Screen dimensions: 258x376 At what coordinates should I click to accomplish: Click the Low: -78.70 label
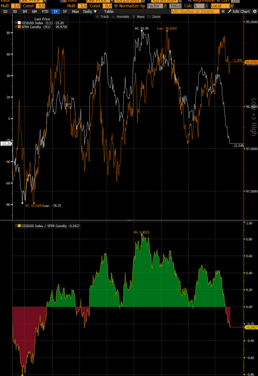(52, 206)
